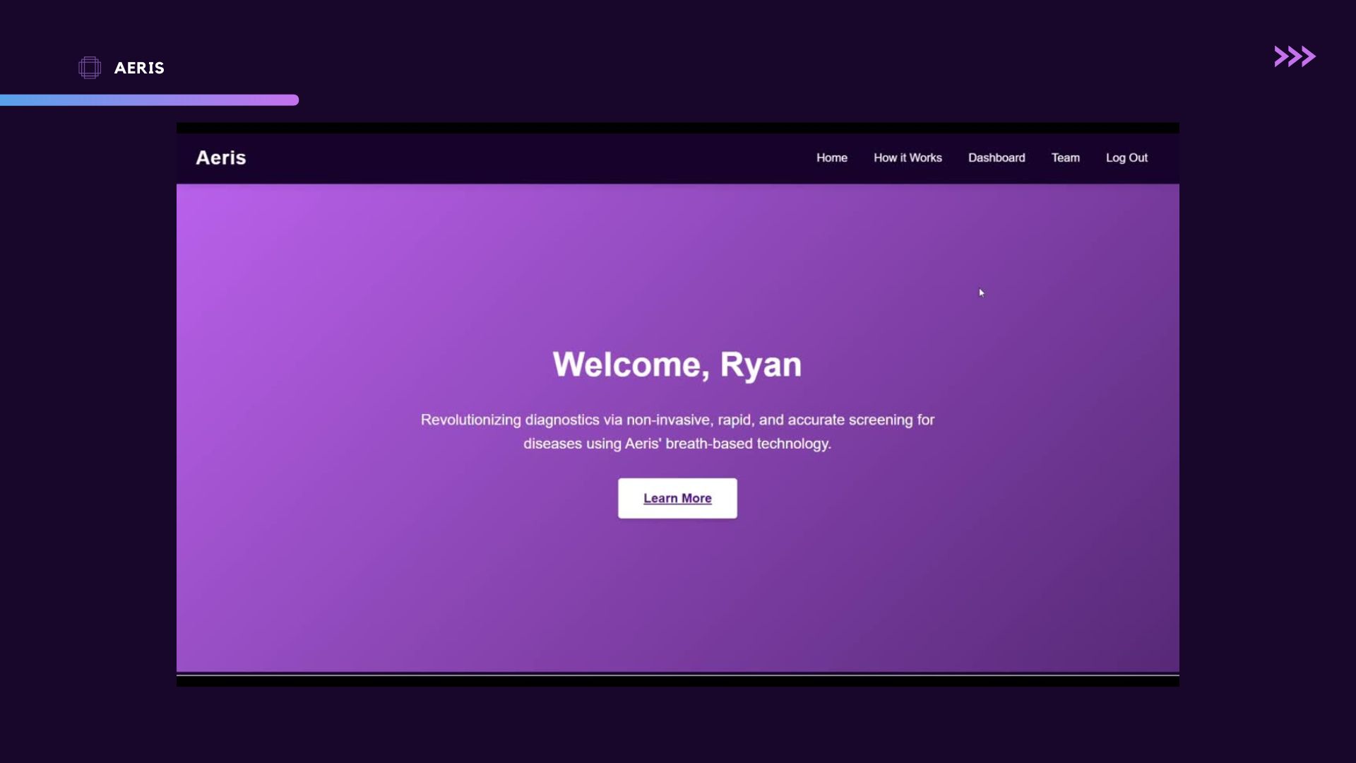1356x763 pixels.
Task: Open the Dashboard nav link
Action: coord(996,158)
